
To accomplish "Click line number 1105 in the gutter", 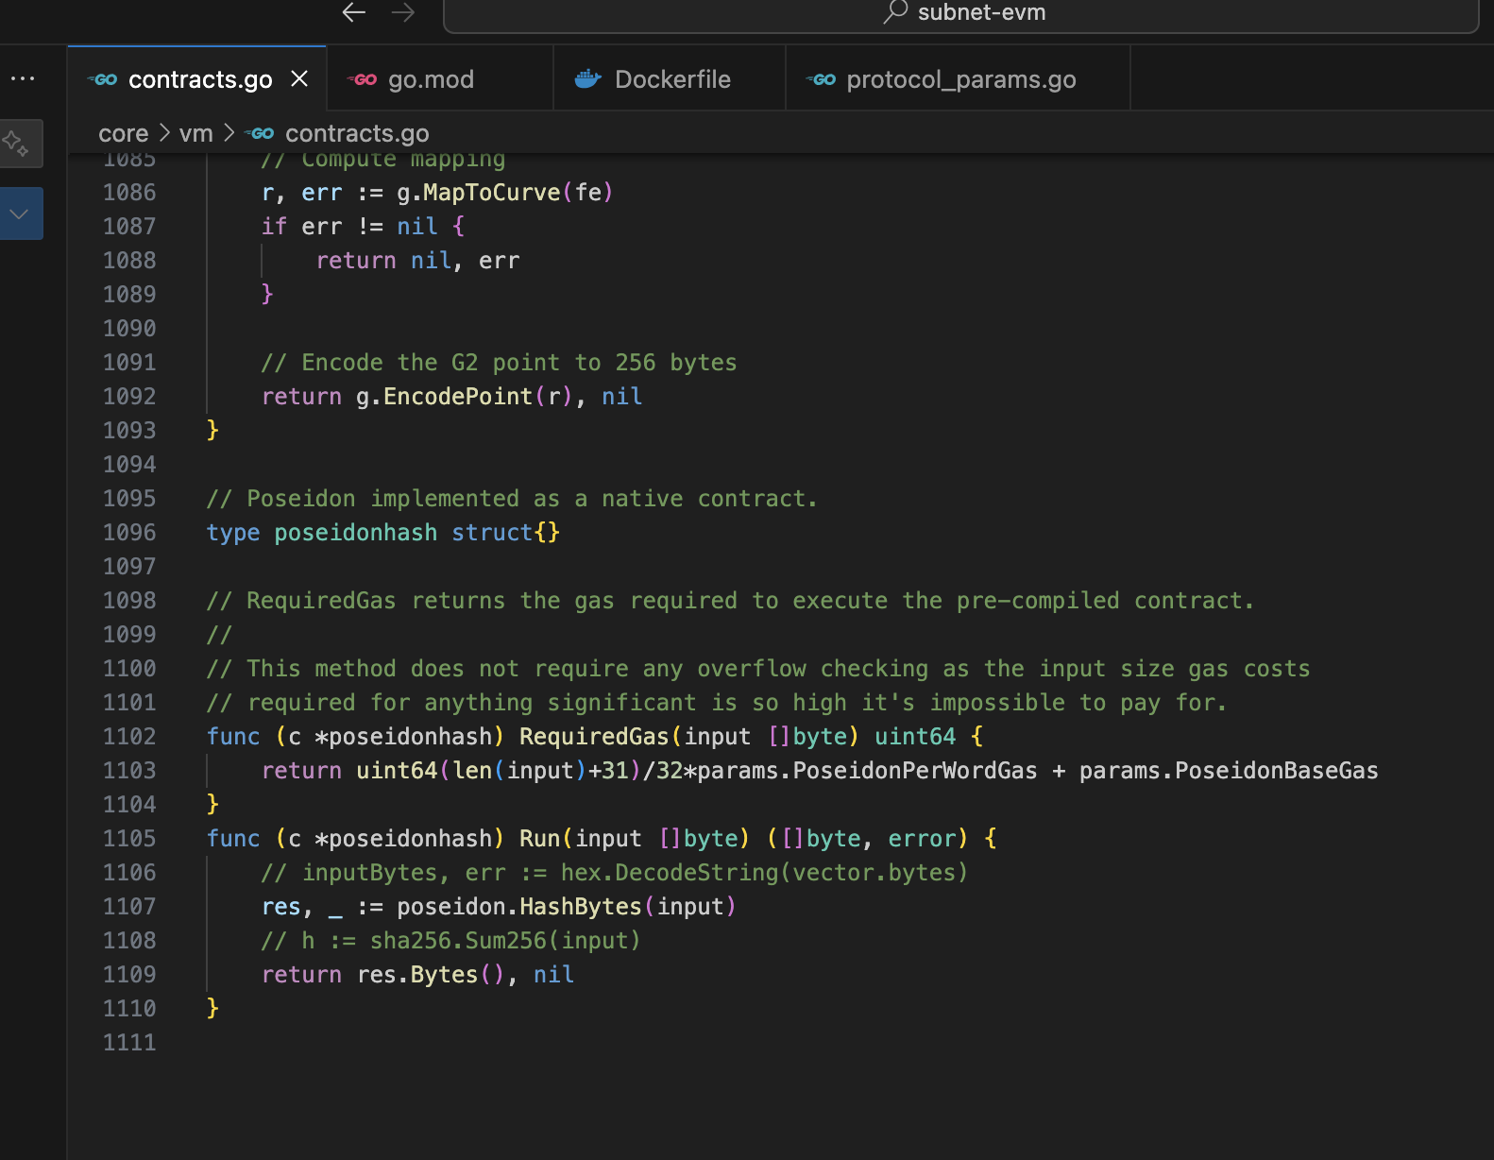I will pos(129,839).
